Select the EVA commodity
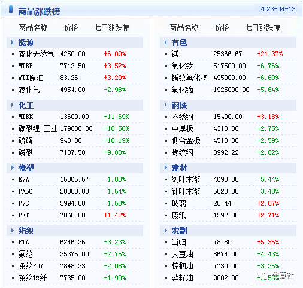Screen dimensions: 303x288 [x=24, y=179]
